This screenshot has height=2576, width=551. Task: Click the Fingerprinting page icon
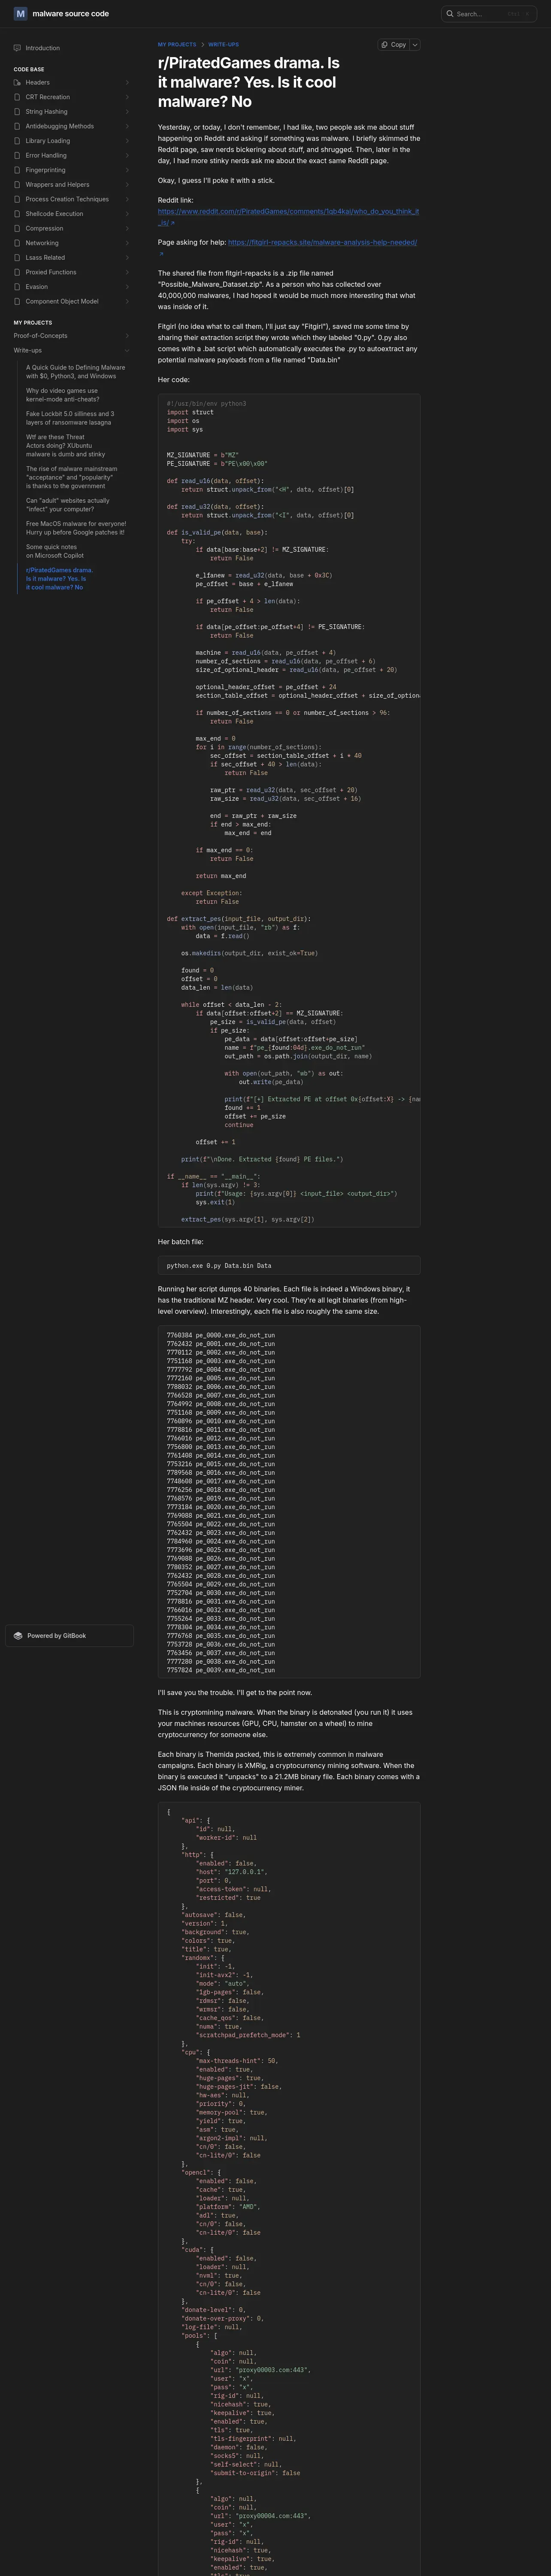pos(17,170)
